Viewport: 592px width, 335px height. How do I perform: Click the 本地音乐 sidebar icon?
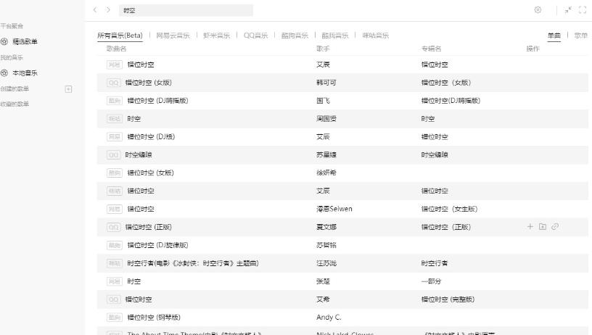[4, 73]
